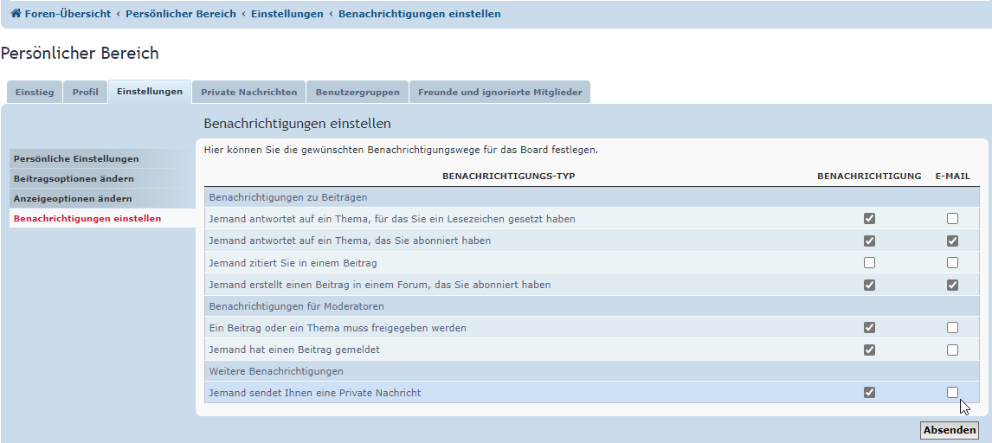This screenshot has width=992, height=443.
Task: Disable e-mail for subscribed topic replies
Action: 952,241
